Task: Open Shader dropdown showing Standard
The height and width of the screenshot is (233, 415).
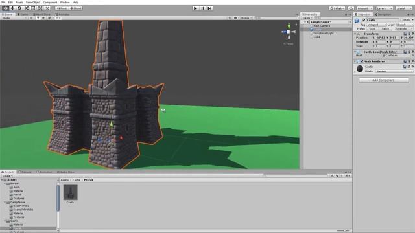Action: click(x=394, y=71)
